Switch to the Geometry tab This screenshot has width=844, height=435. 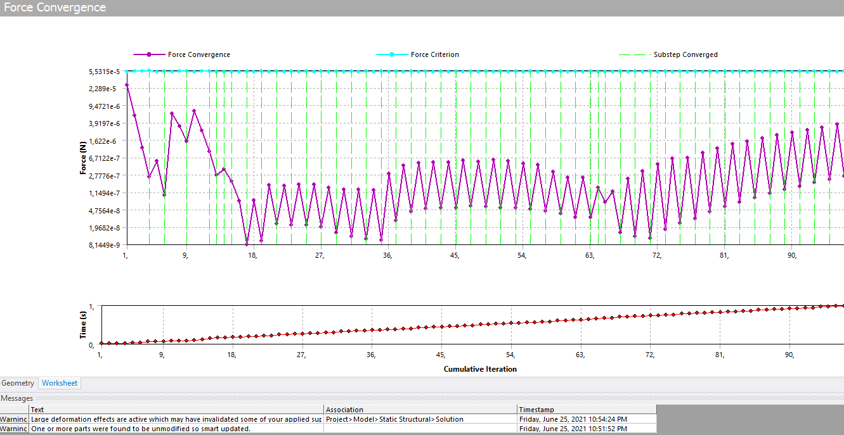[x=18, y=383]
